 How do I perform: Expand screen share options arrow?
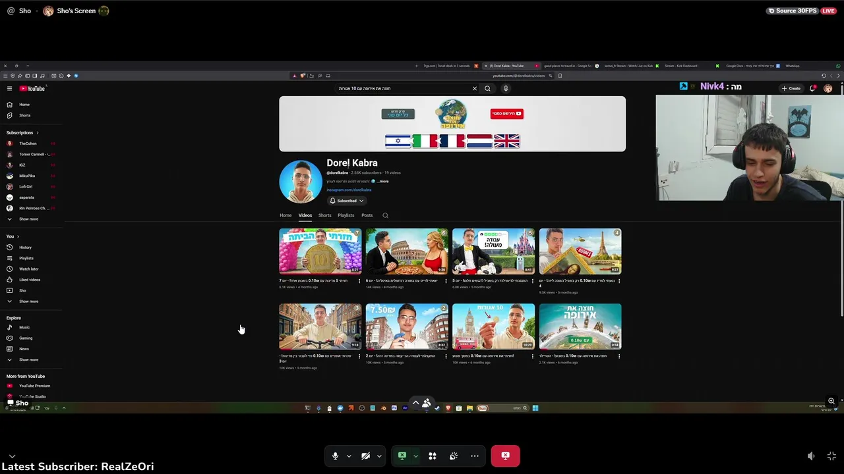pos(415,456)
